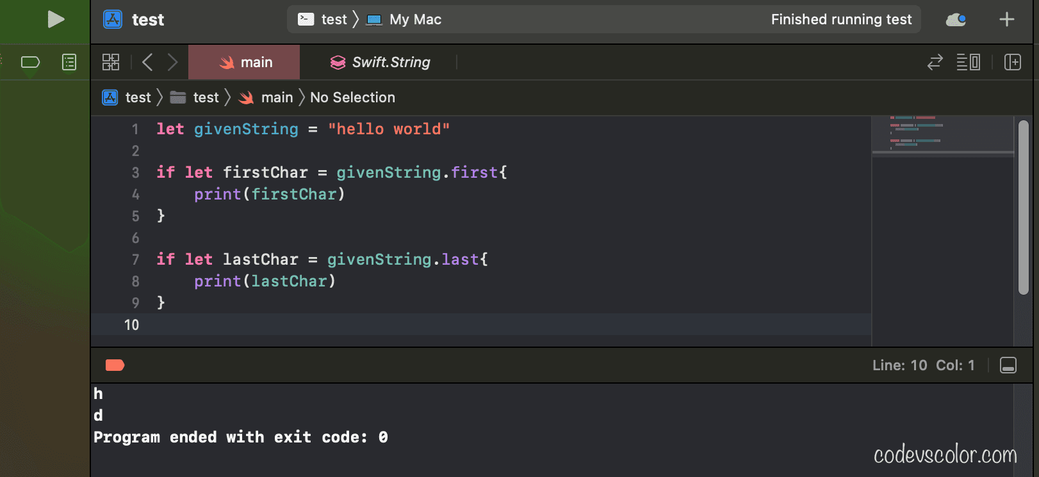1039x477 pixels.
Task: Click the main file breadcrumb
Action: click(266, 98)
